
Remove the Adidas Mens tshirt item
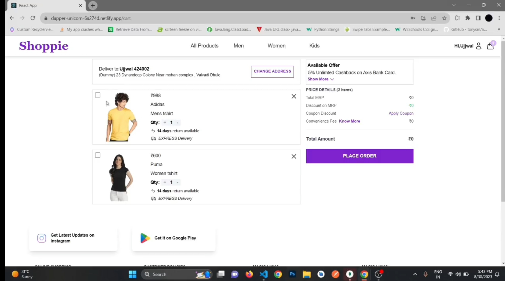[294, 96]
